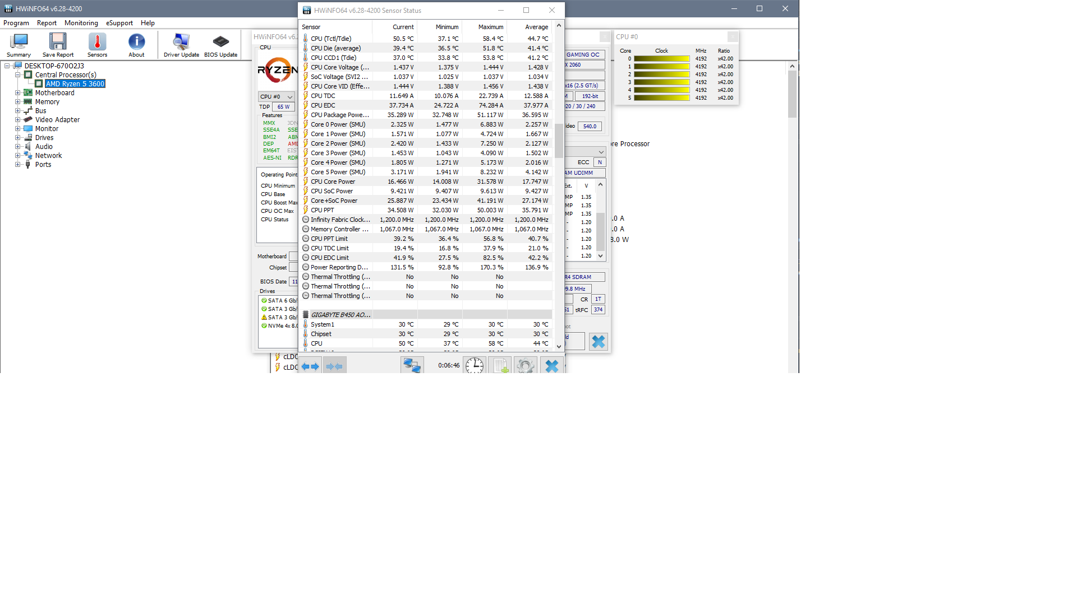Save a hardware report using Save Report icon

tap(58, 44)
